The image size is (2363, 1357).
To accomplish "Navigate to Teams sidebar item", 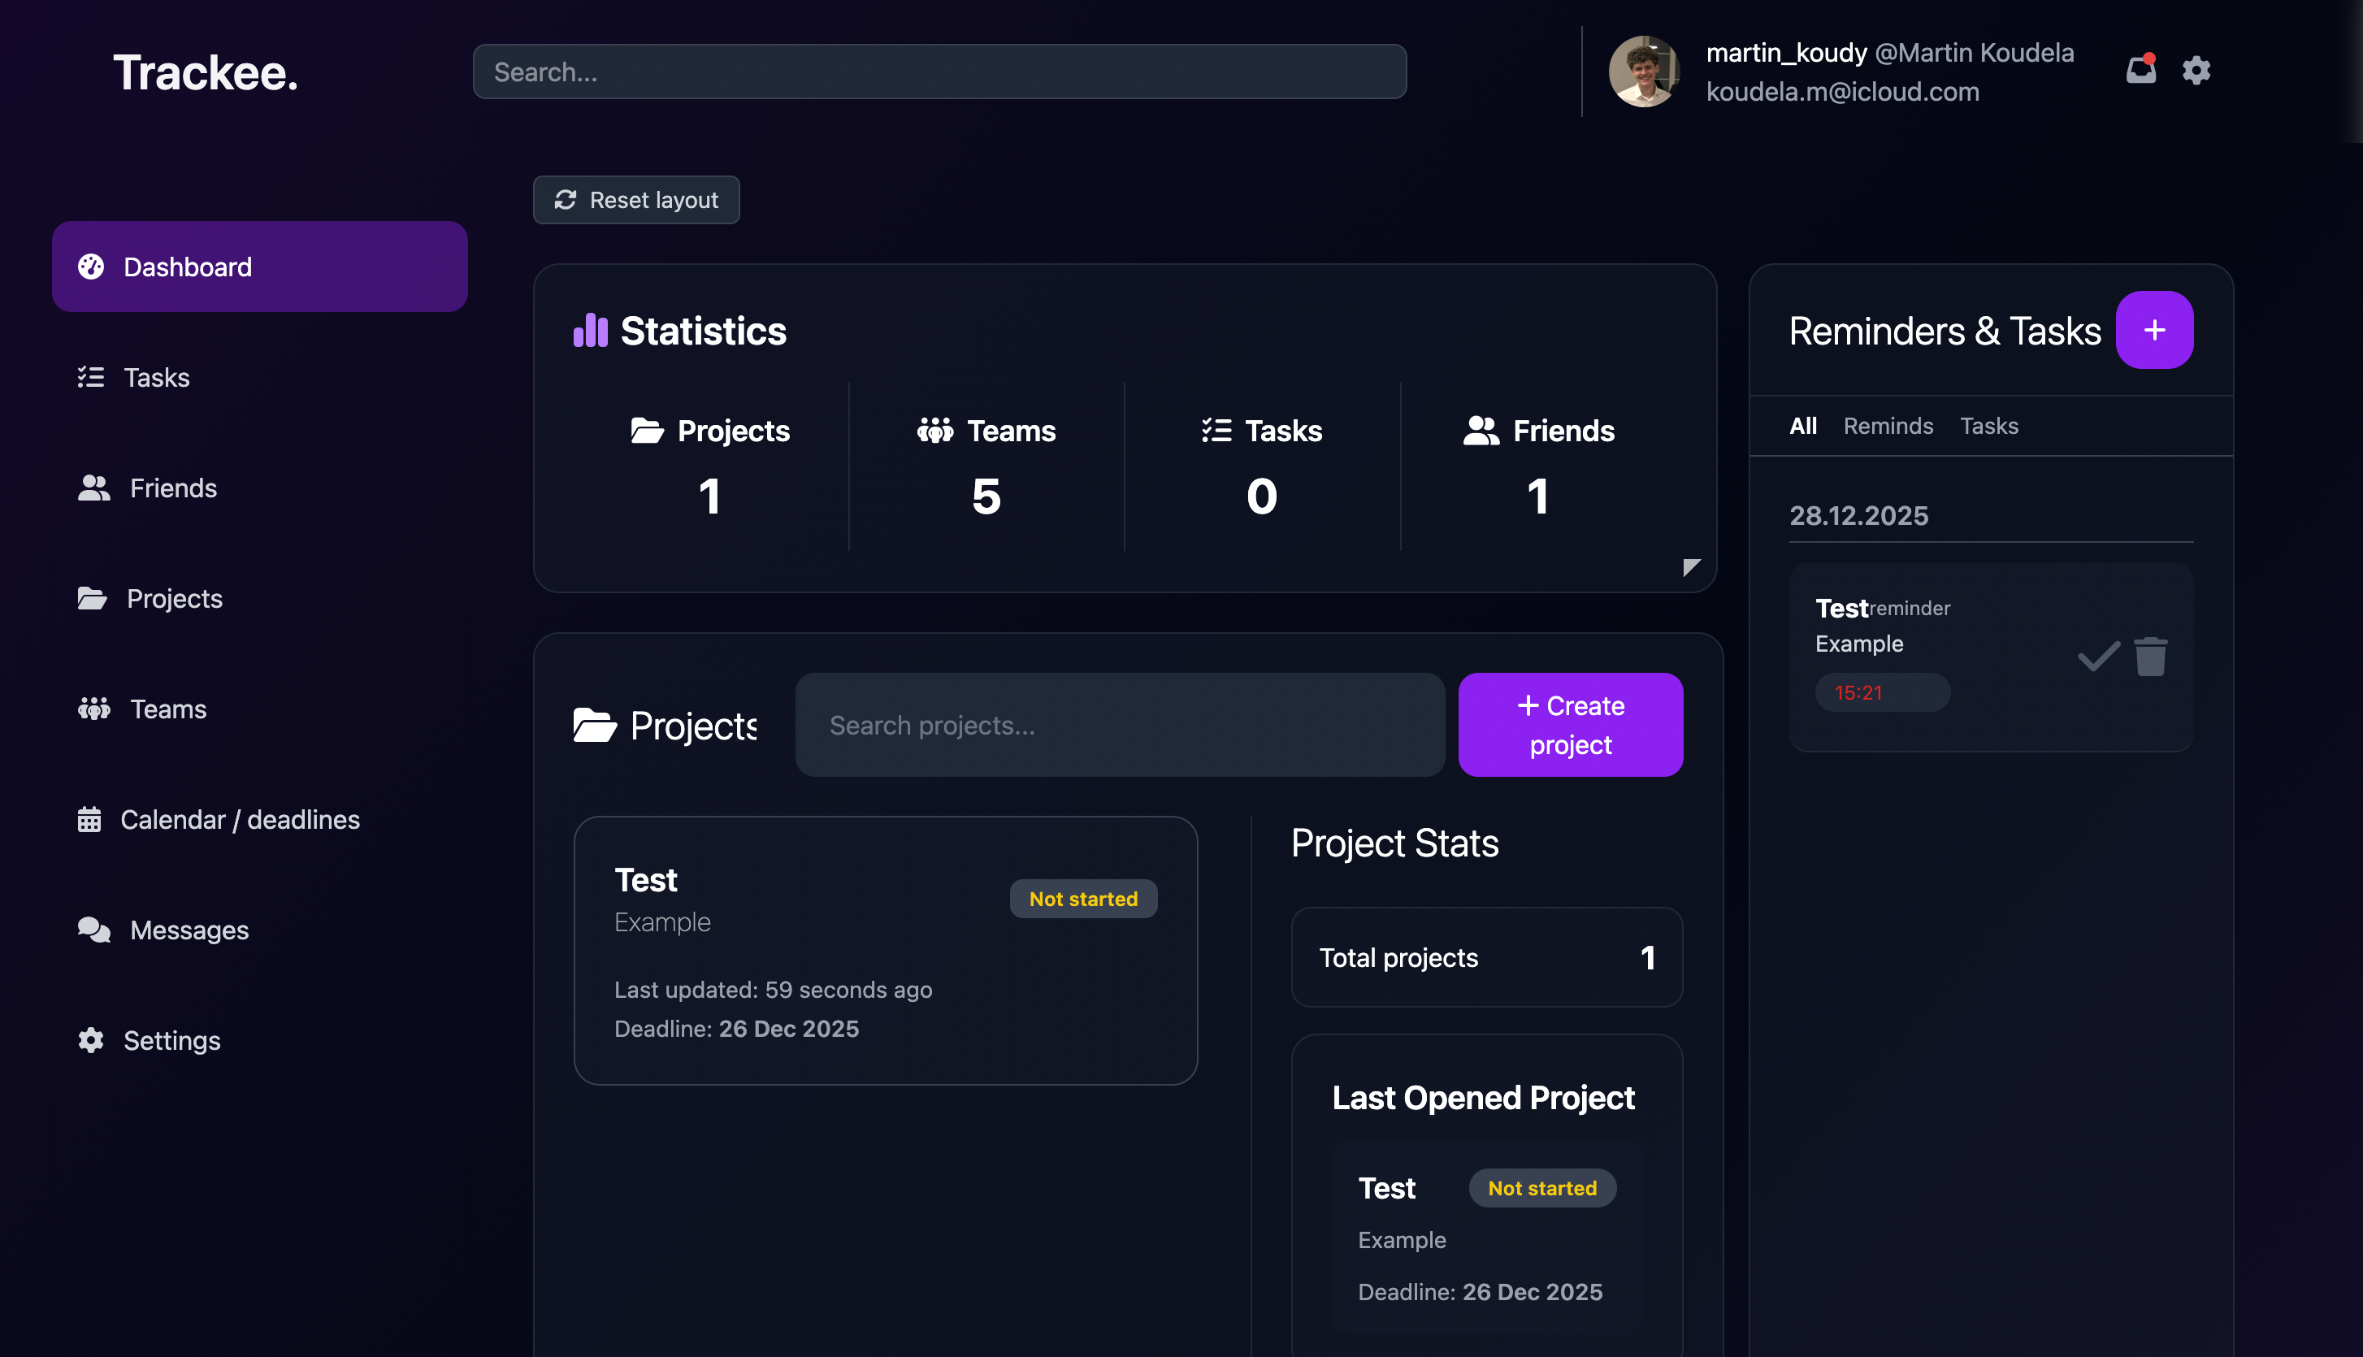I will [x=167, y=709].
